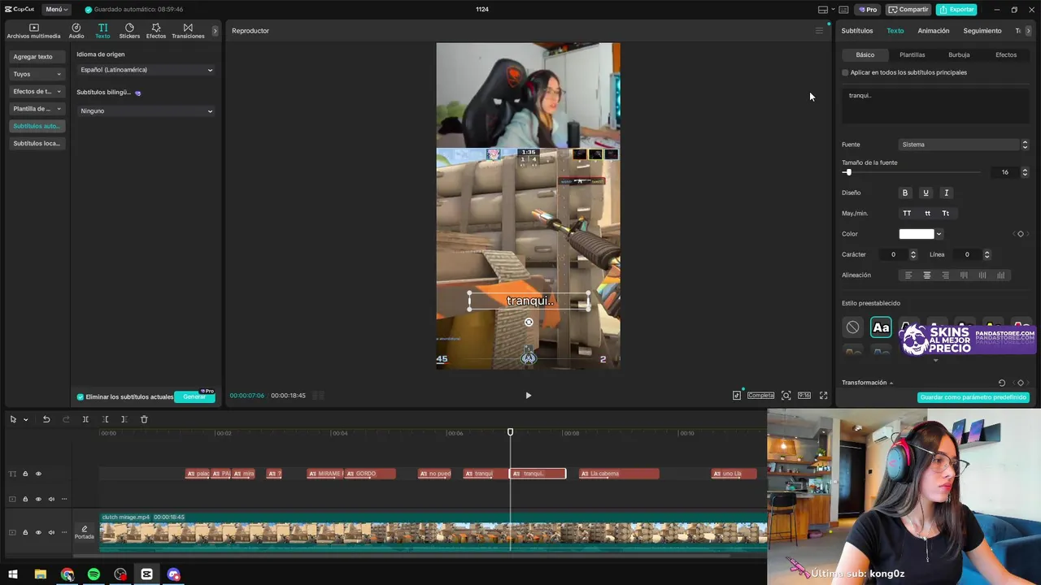1041x585 pixels.
Task: Align subtitle text to the right
Action: [945, 275]
